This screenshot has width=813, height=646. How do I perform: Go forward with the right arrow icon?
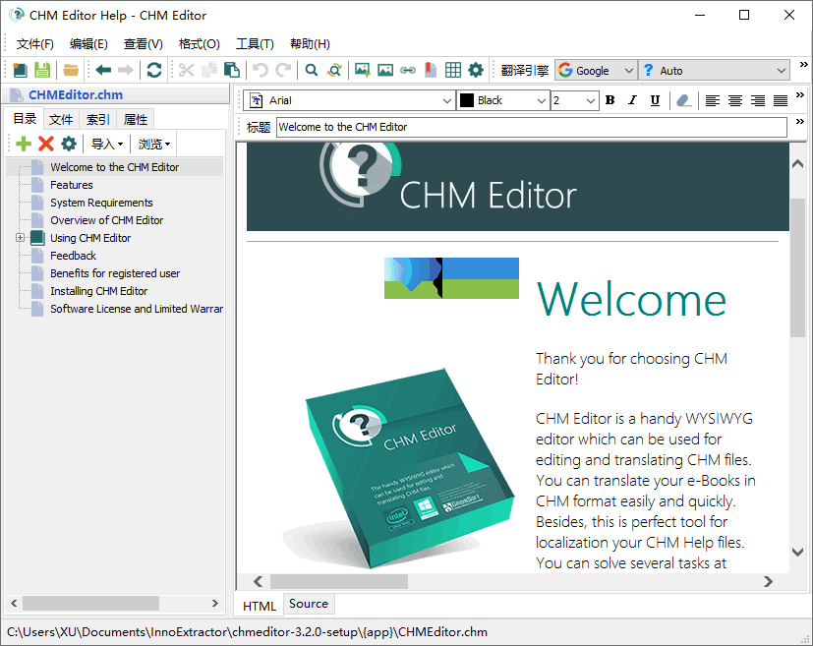pyautogui.click(x=126, y=70)
